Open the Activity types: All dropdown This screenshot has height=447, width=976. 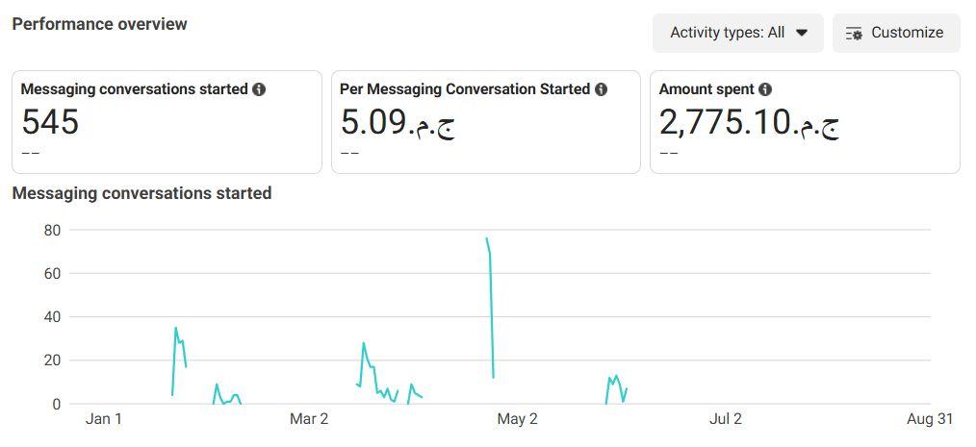(737, 33)
